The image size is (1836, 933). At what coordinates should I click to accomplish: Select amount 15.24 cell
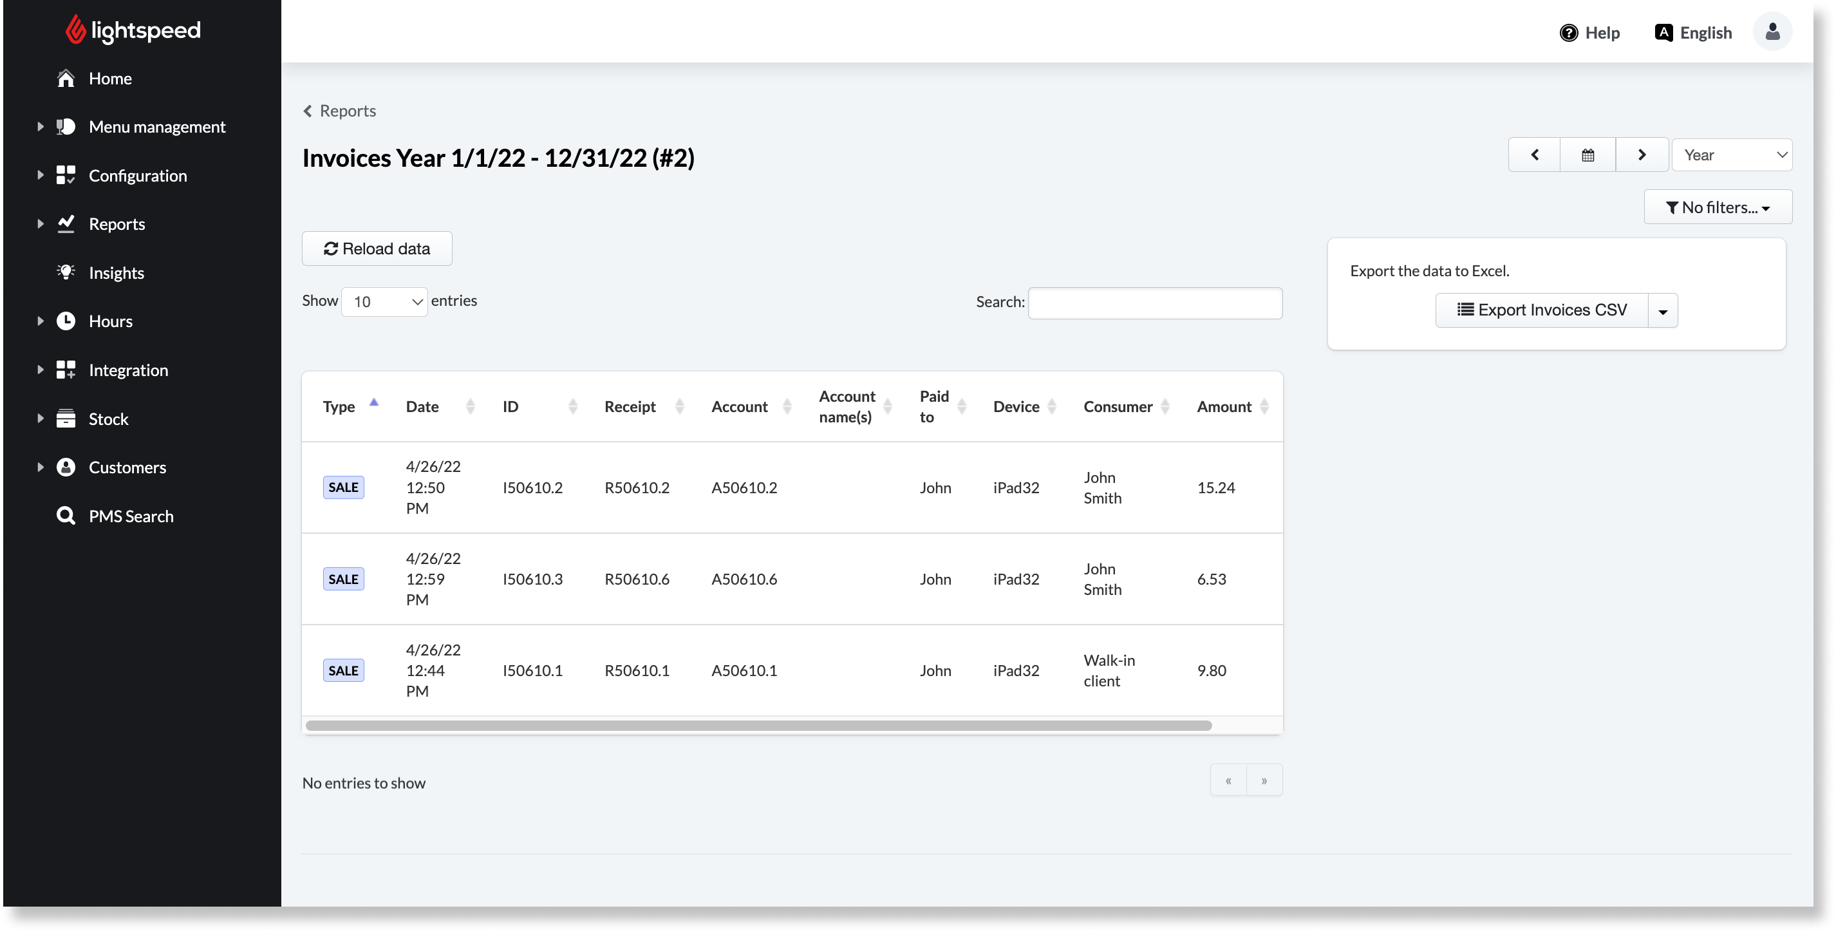point(1216,487)
